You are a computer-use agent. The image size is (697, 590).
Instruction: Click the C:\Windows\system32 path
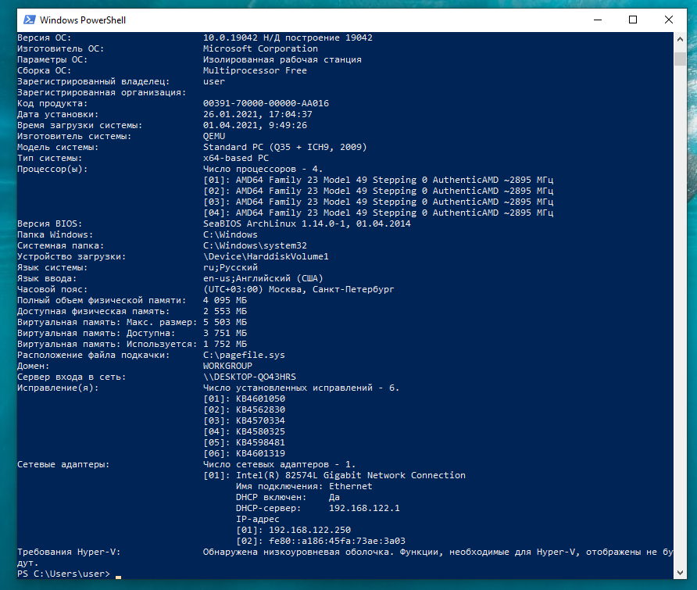coord(256,245)
